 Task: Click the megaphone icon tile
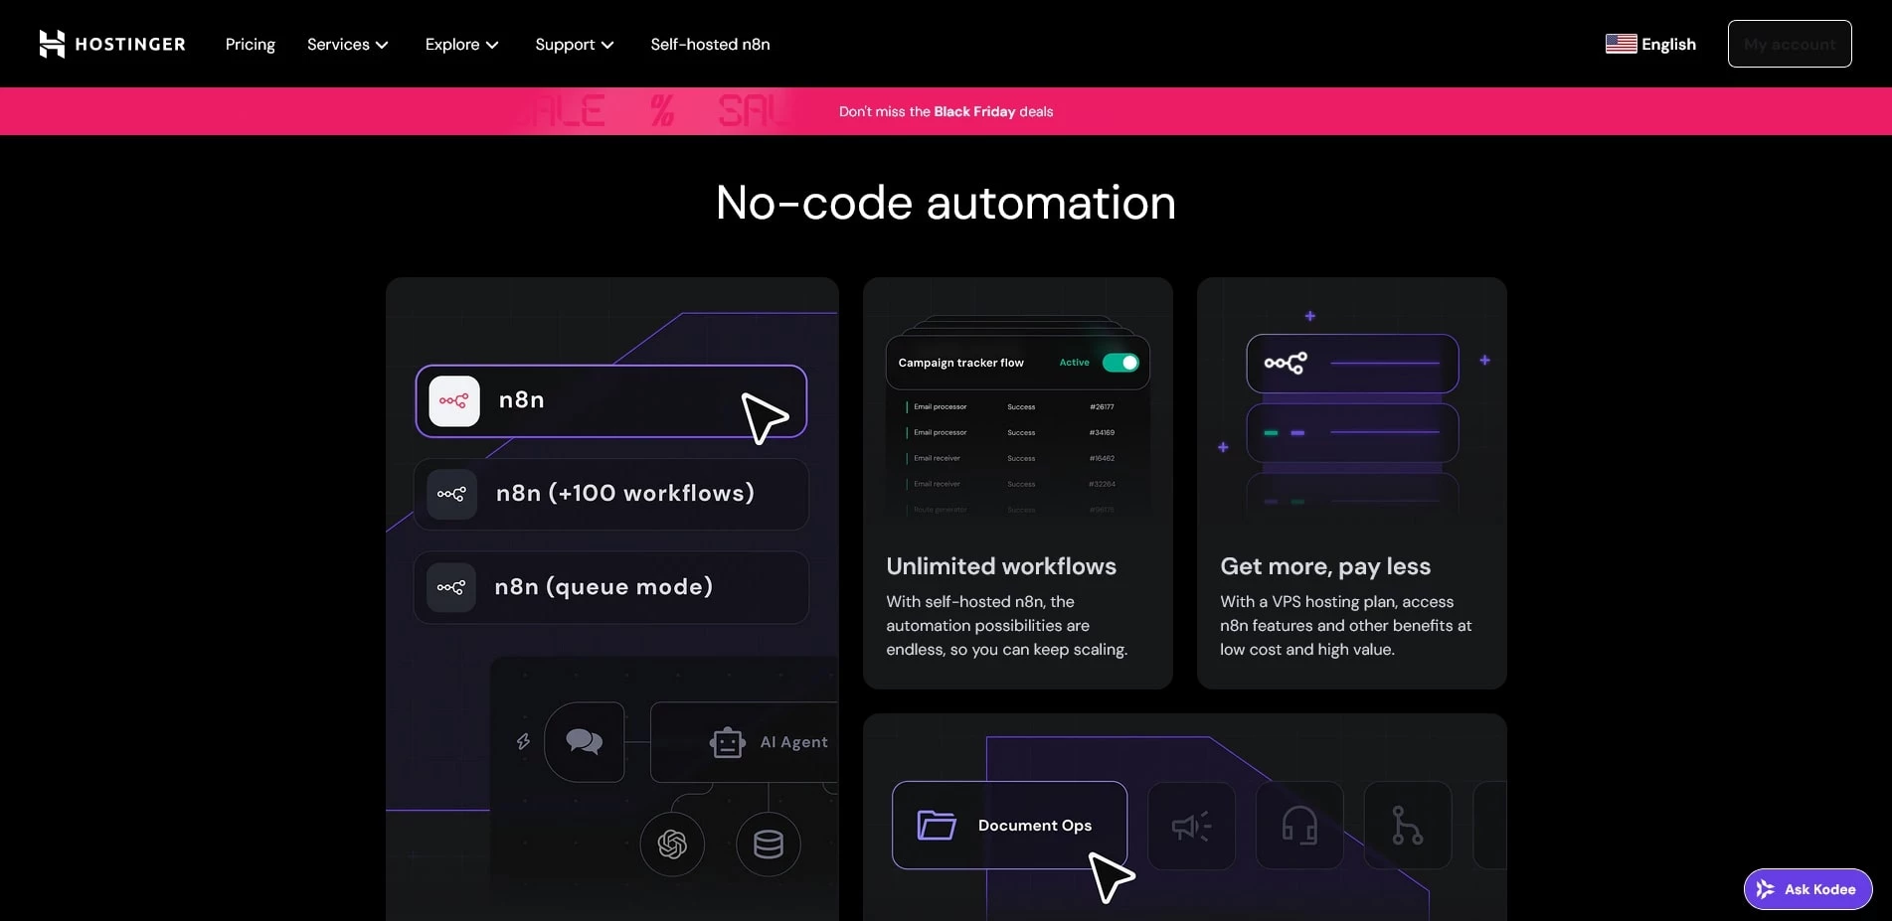point(1191,826)
